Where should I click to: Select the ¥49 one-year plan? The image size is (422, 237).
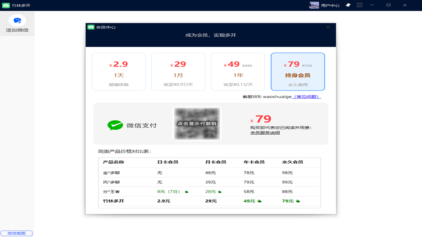[238, 72]
